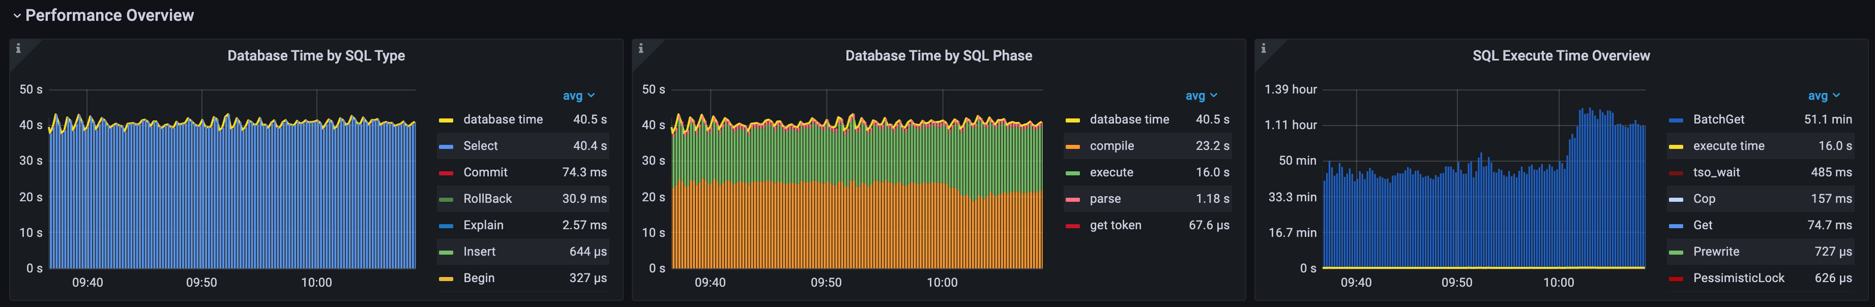Open the Database Time by SQL Type panel menu
Viewport: 1875px width, 307px height.
[x=316, y=56]
